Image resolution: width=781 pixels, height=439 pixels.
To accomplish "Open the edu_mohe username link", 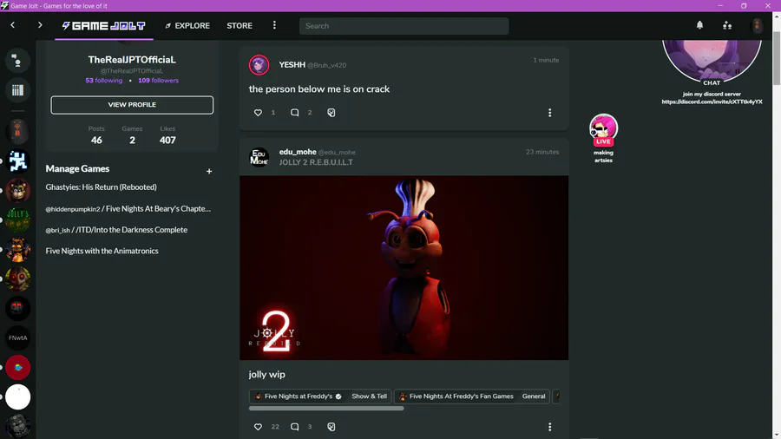I will point(298,152).
